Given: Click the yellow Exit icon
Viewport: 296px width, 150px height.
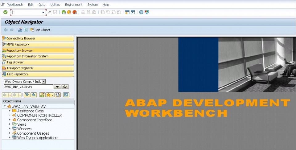Looking at the screenshot, I should pos(69,12).
